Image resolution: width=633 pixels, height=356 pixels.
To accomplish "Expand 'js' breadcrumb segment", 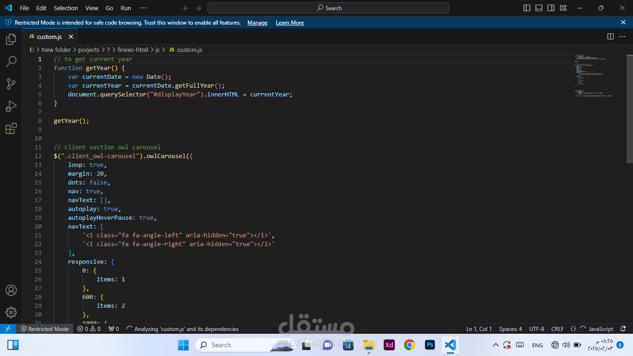I will (157, 50).
